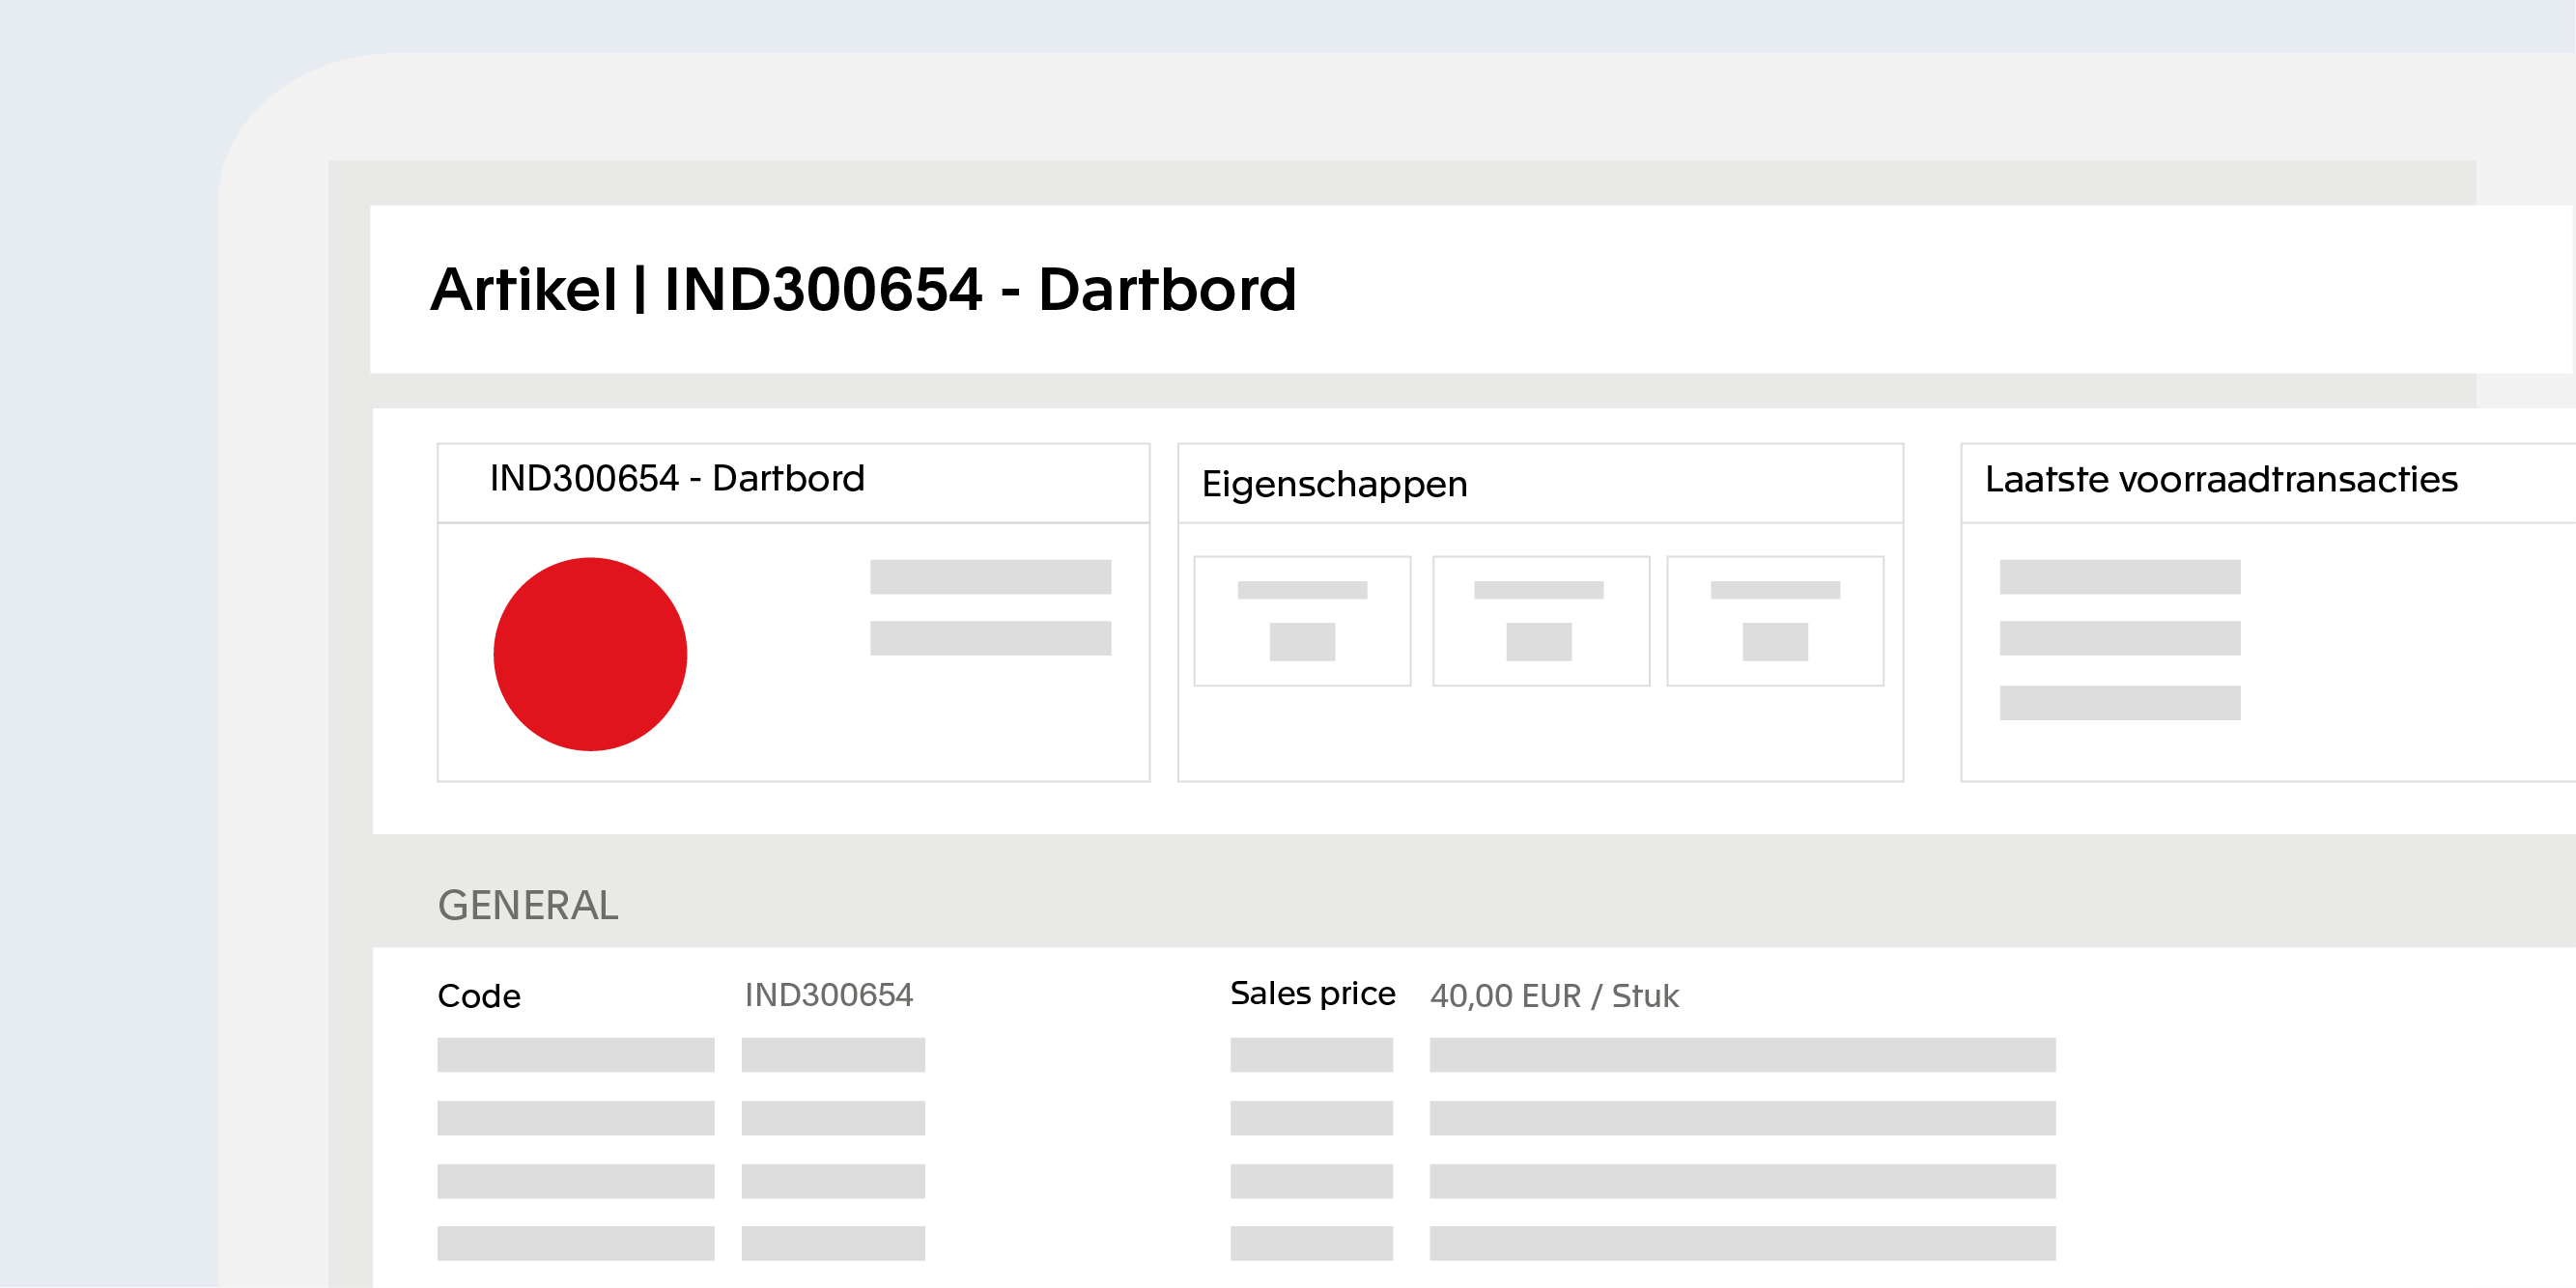Select the 'Eigenschappen' panel header

point(1334,484)
